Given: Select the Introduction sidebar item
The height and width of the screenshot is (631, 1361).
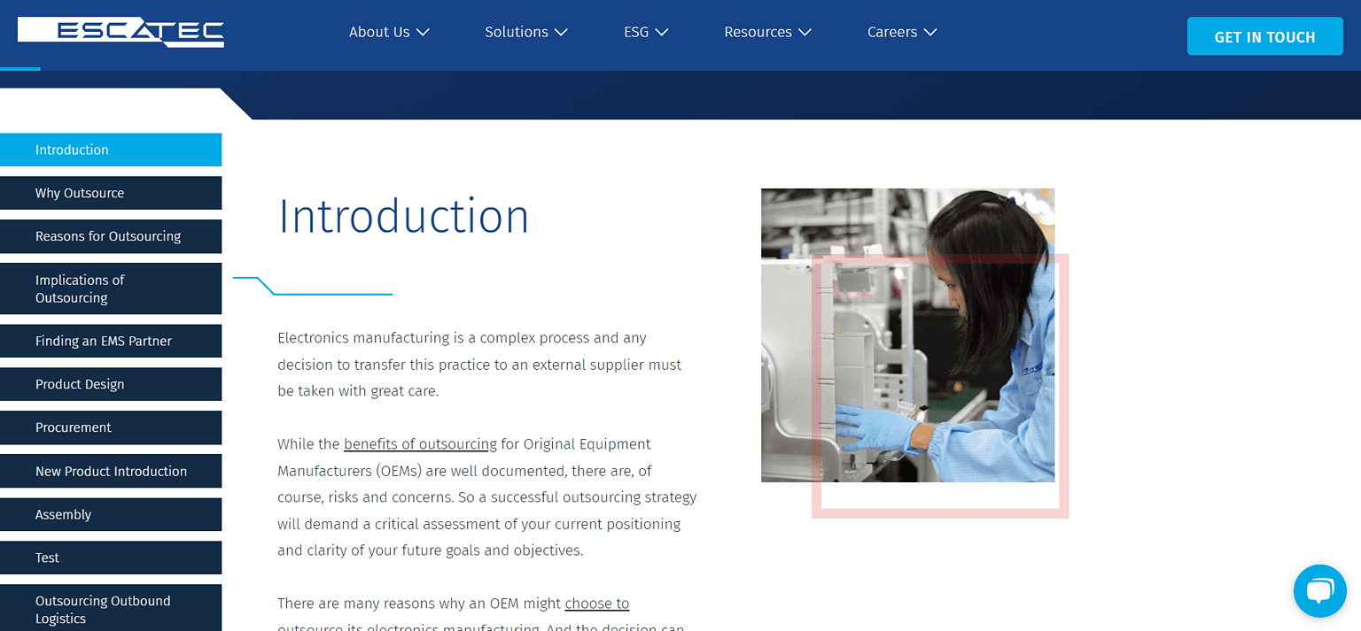Looking at the screenshot, I should 111,150.
